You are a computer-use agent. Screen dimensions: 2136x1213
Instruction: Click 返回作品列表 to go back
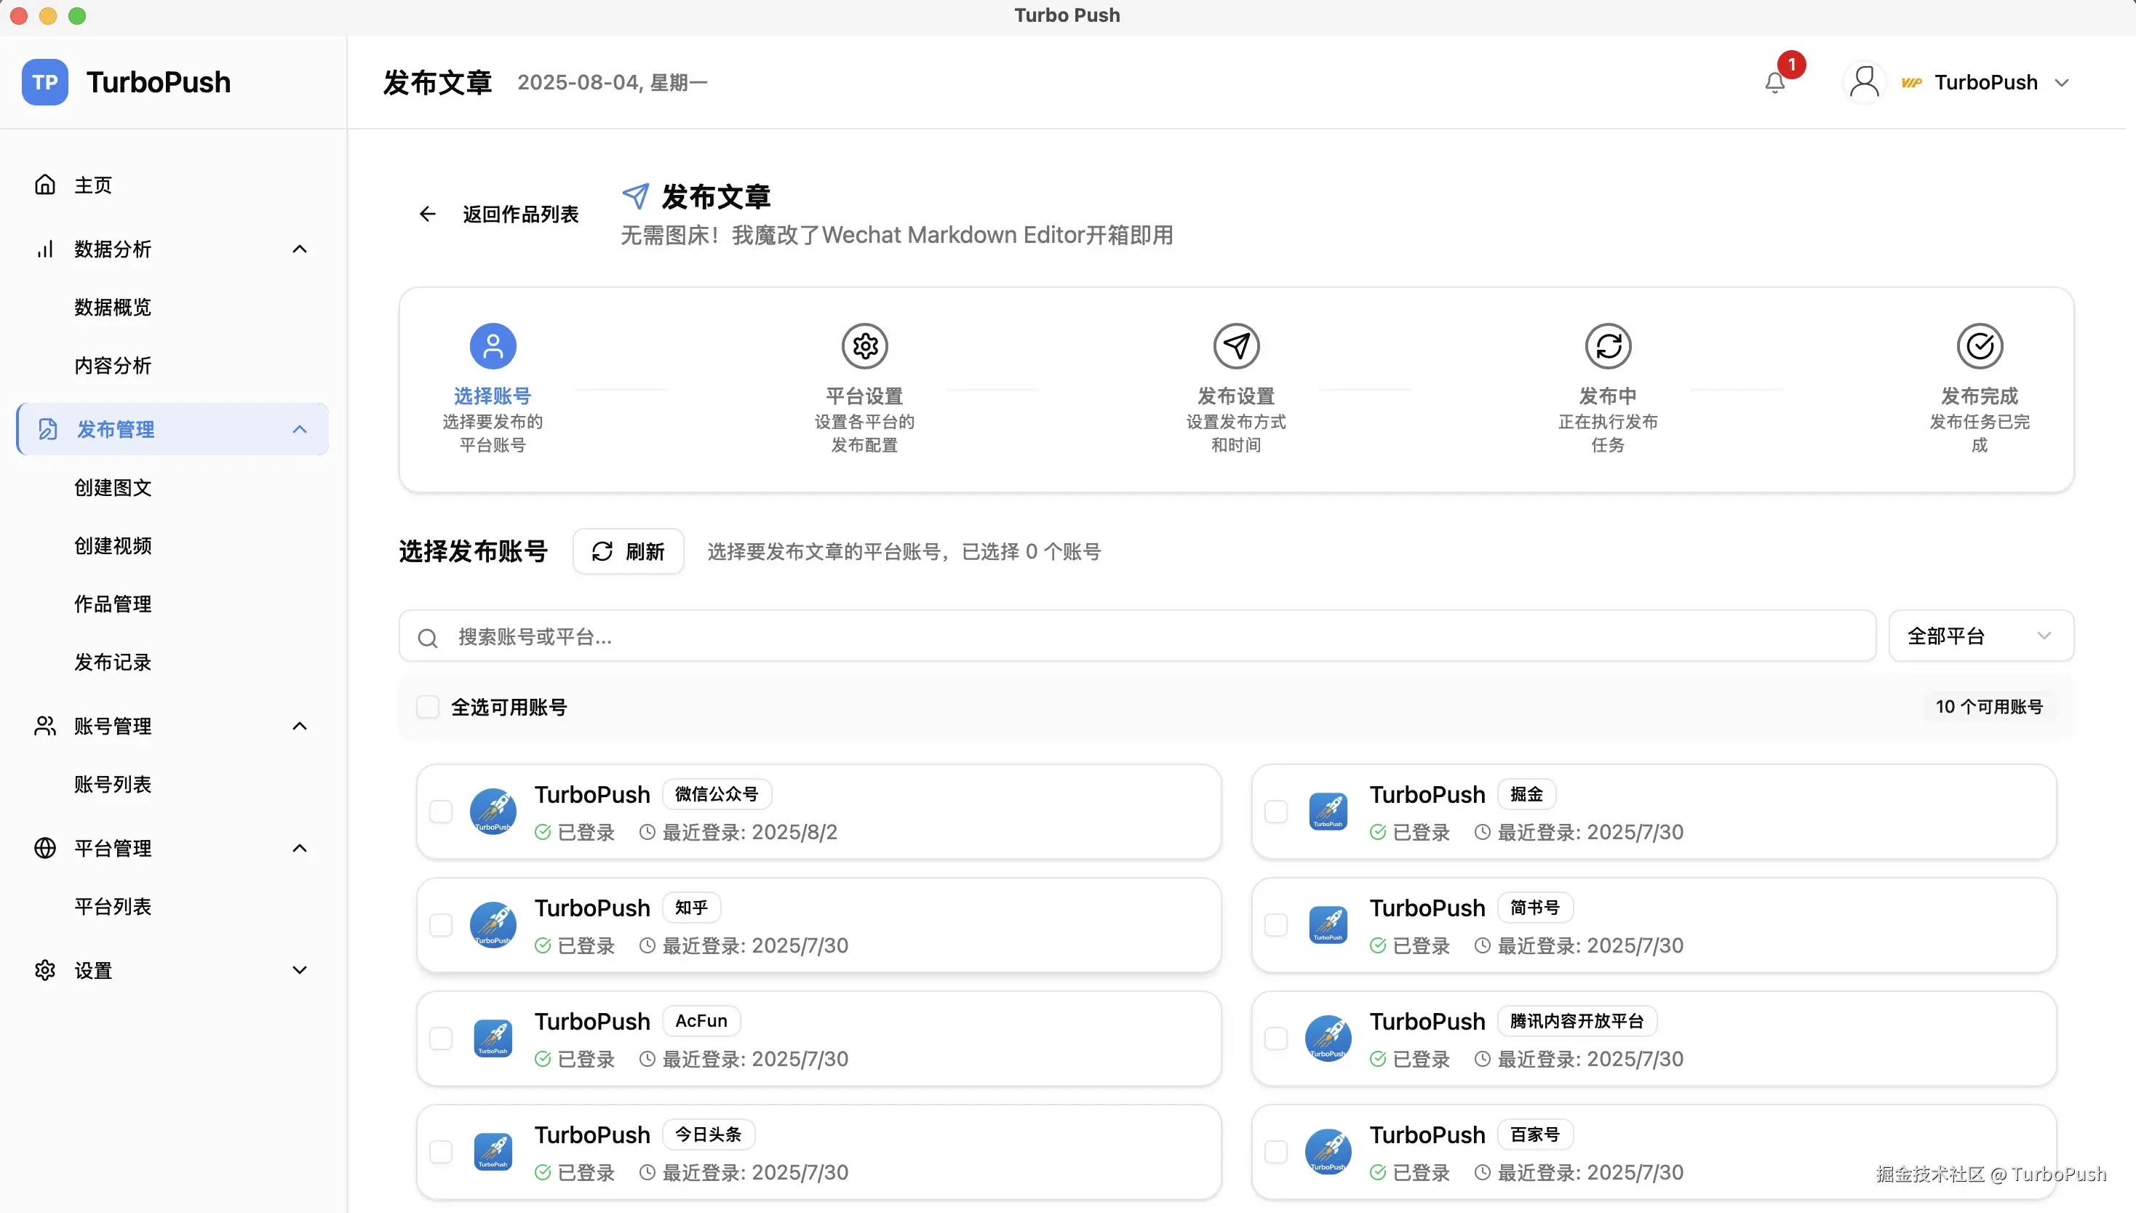519,213
